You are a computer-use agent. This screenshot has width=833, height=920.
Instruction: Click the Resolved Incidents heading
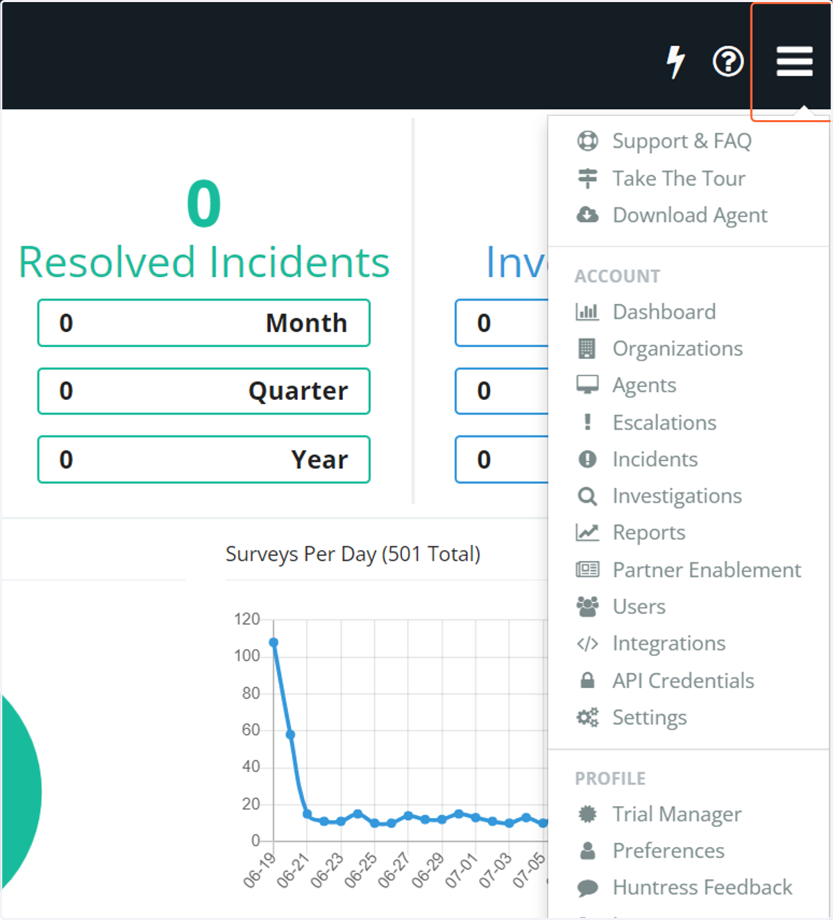pos(204,262)
